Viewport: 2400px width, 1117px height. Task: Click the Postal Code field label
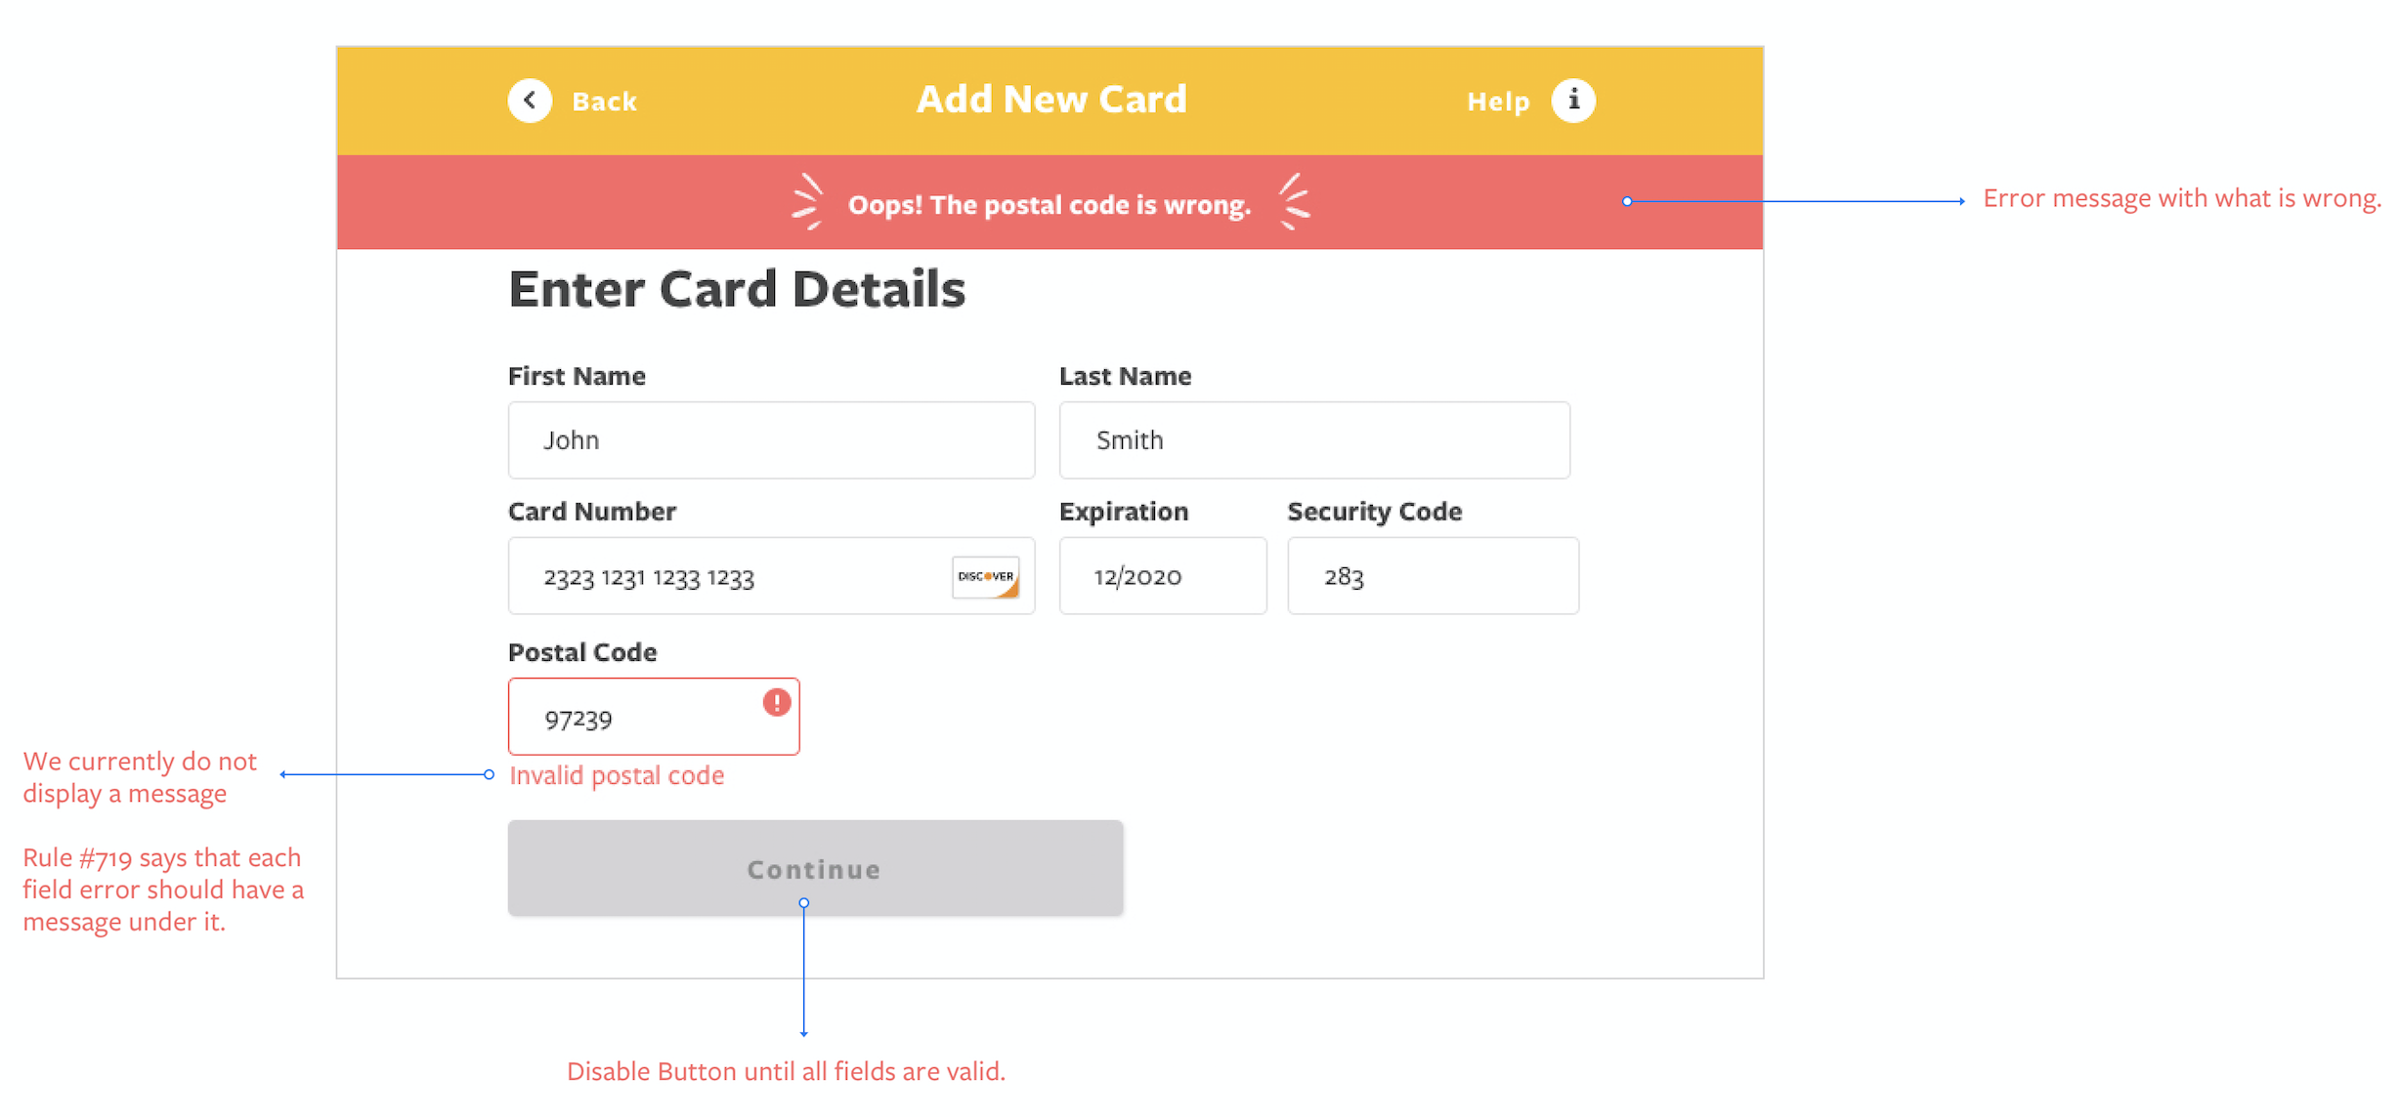pyautogui.click(x=582, y=652)
